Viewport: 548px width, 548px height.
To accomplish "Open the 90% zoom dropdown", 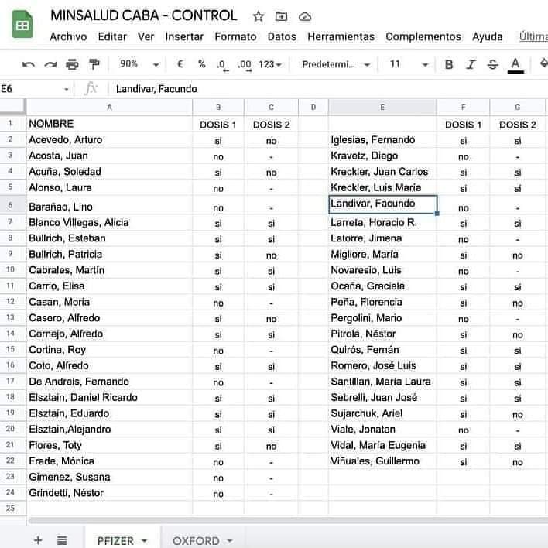I will pos(139,64).
